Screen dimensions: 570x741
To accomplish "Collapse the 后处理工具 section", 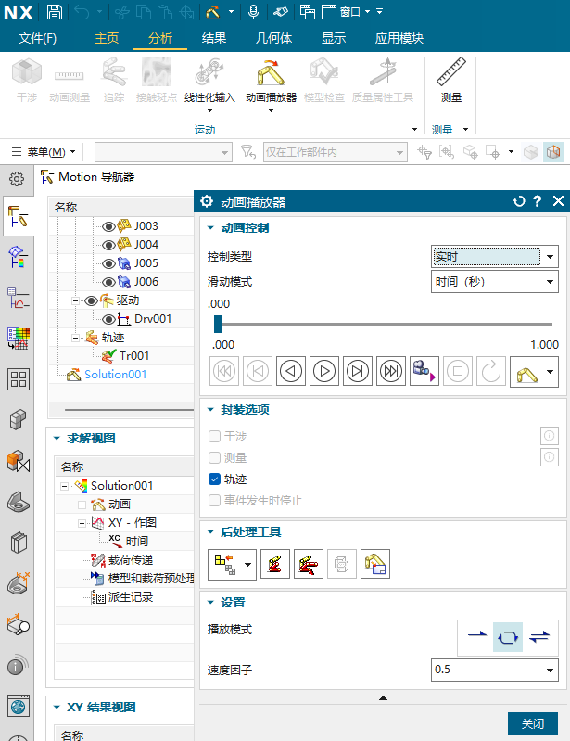I will tap(210, 532).
